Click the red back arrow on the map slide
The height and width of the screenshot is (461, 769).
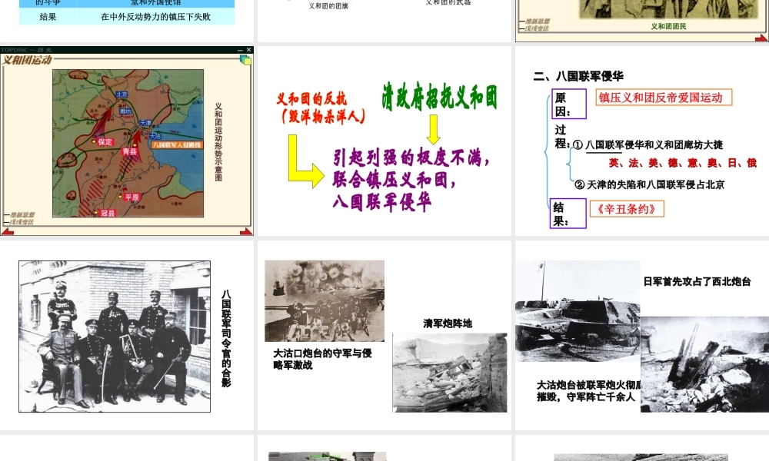coord(8,231)
